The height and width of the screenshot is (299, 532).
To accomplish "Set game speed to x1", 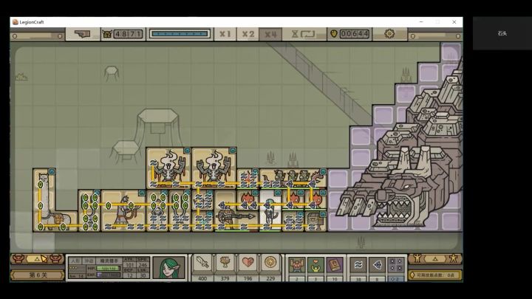I will tap(225, 34).
